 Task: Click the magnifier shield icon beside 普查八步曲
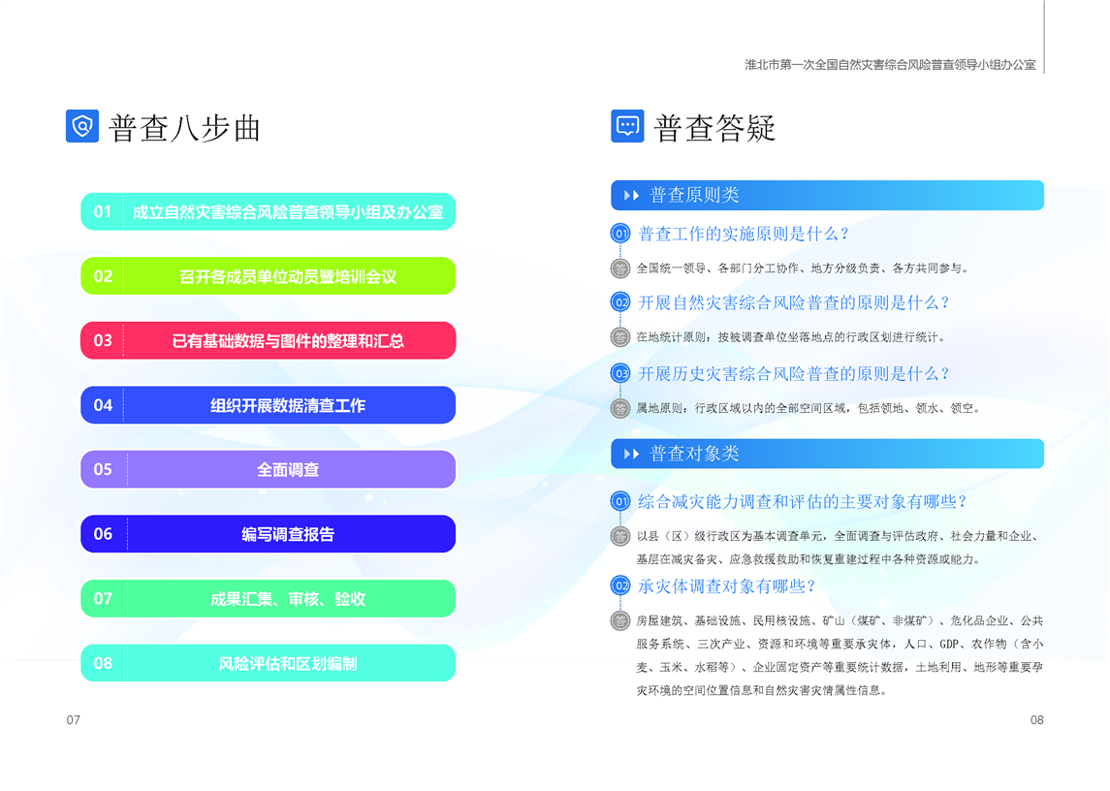pos(82,126)
